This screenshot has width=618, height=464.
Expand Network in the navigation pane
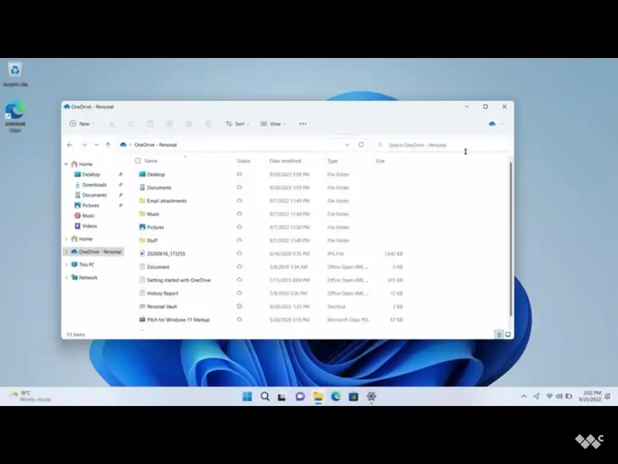66,277
